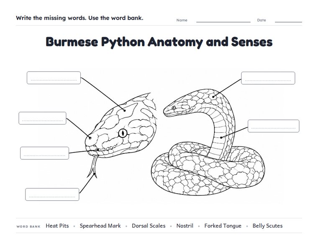
Task: Click the 'WORD BANK' label
Action: tap(28, 226)
